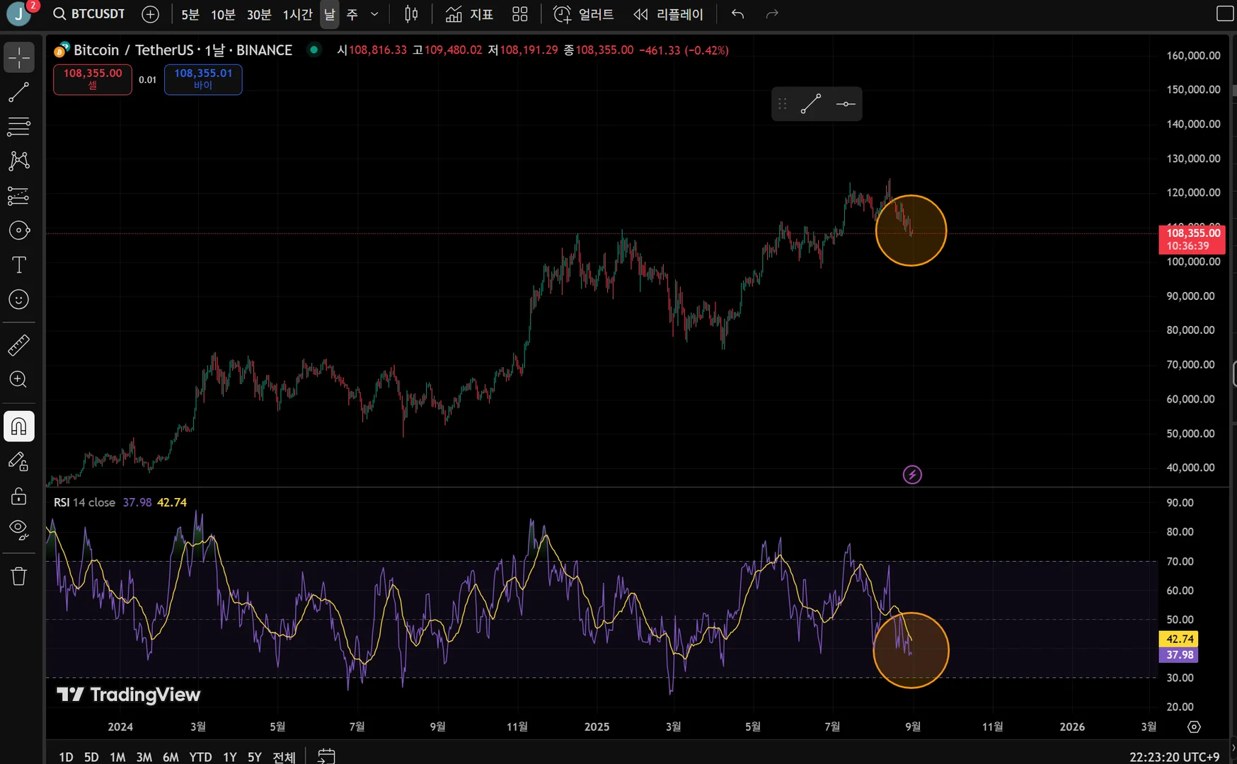
Task: Click the user profile avatar
Action: (19, 14)
